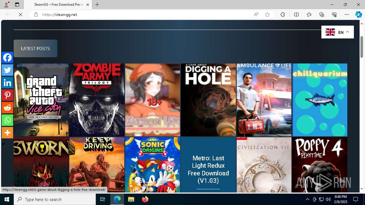
Task: Share page via LinkedIn sidebar icon
Action: 7,83
